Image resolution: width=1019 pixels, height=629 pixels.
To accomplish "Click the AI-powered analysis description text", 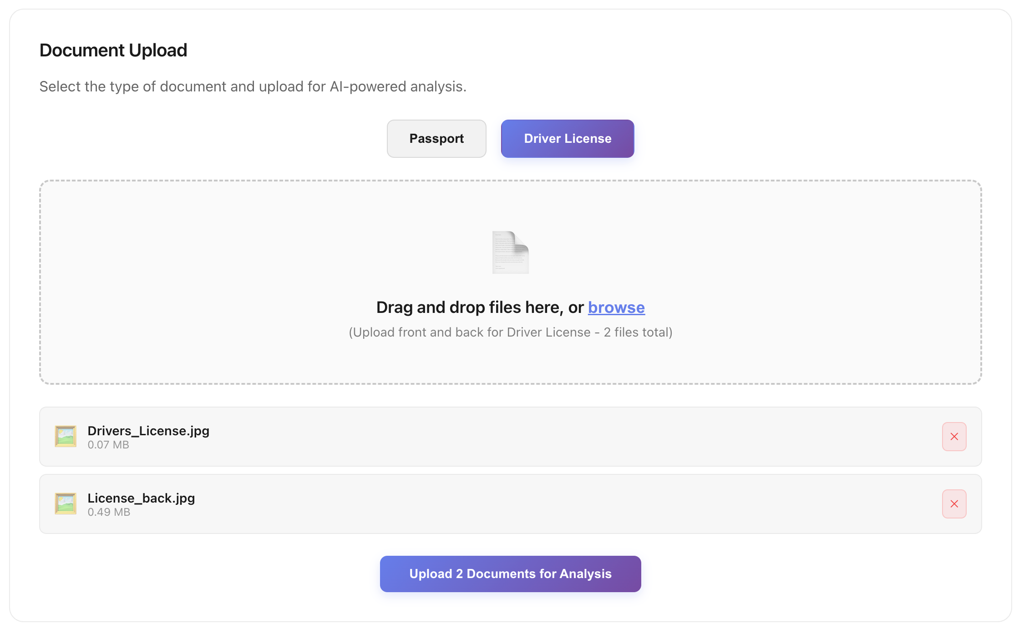I will (x=253, y=86).
